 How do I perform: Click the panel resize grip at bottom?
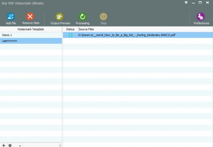pos(60,145)
